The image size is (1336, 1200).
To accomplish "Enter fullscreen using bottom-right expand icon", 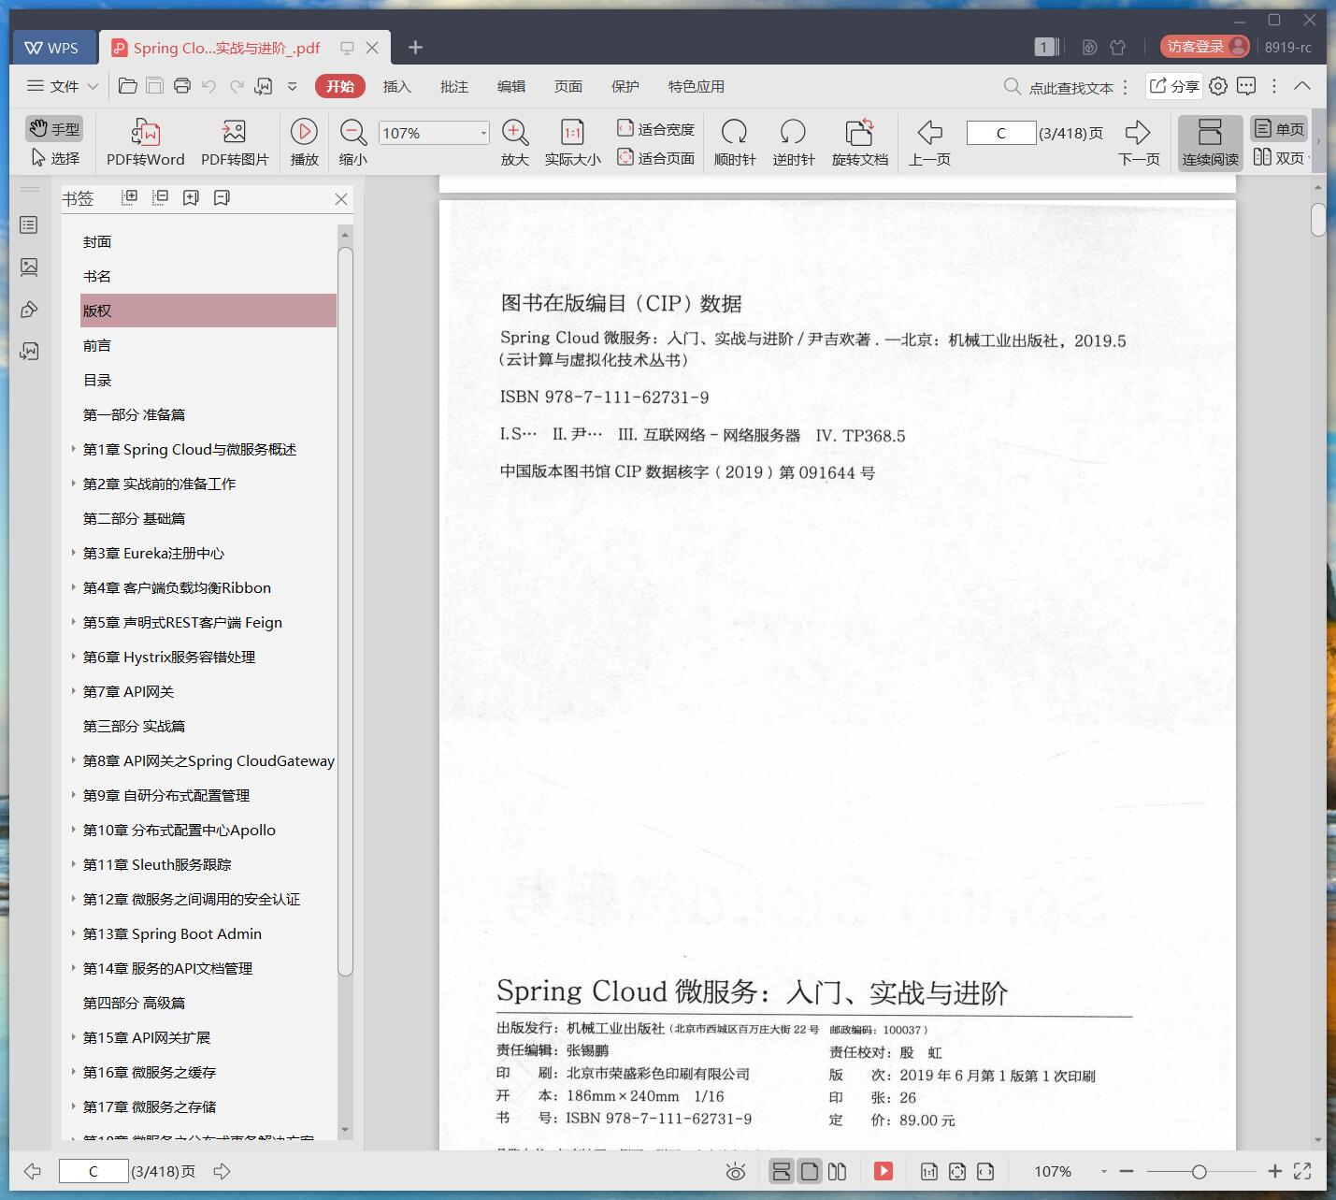I will pos(1302,1171).
